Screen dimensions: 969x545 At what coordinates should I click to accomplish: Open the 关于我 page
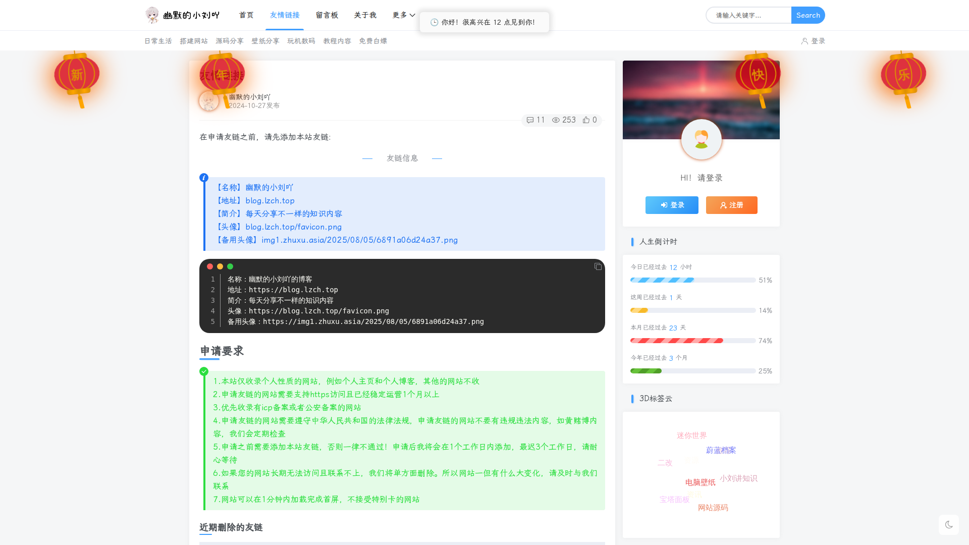click(365, 15)
